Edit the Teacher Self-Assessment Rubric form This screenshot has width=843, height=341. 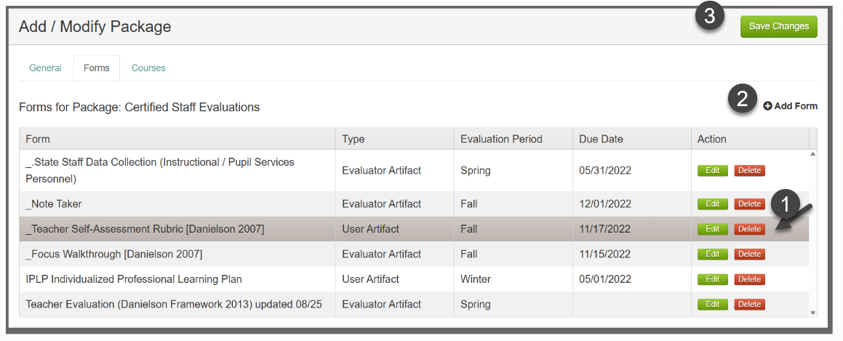(x=713, y=229)
